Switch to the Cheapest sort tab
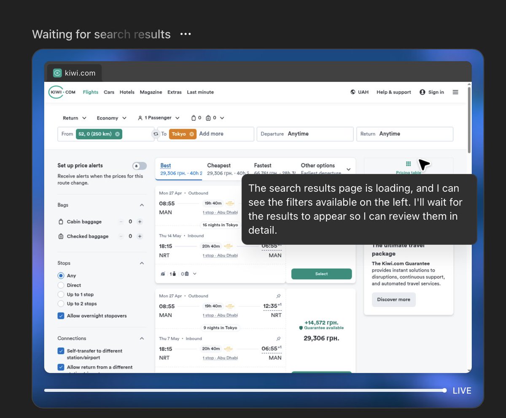This screenshot has width=506, height=418. click(x=226, y=169)
